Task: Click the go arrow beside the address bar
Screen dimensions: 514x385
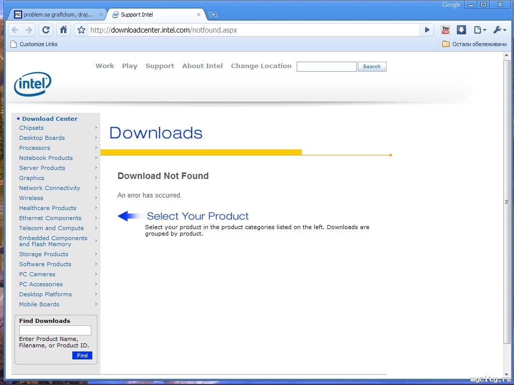Action: (x=427, y=30)
